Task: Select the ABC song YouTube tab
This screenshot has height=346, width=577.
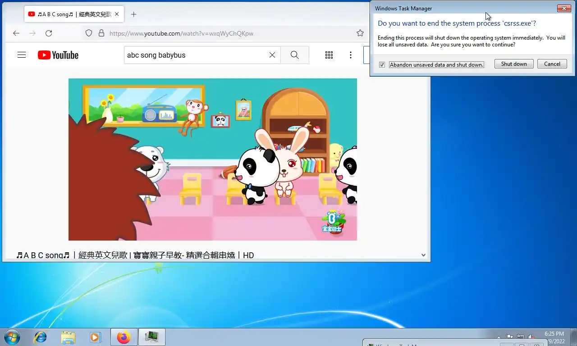Action: (74, 14)
